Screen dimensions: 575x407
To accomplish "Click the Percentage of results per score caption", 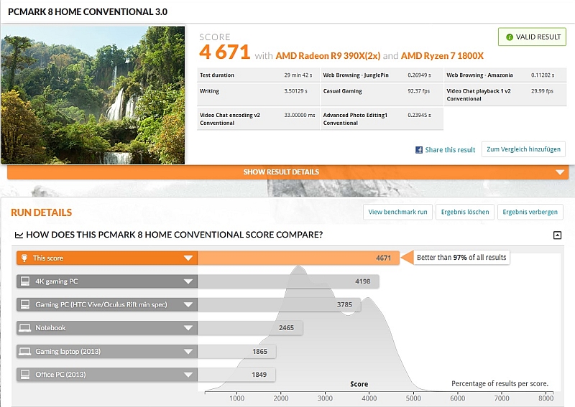I will pos(500,383).
